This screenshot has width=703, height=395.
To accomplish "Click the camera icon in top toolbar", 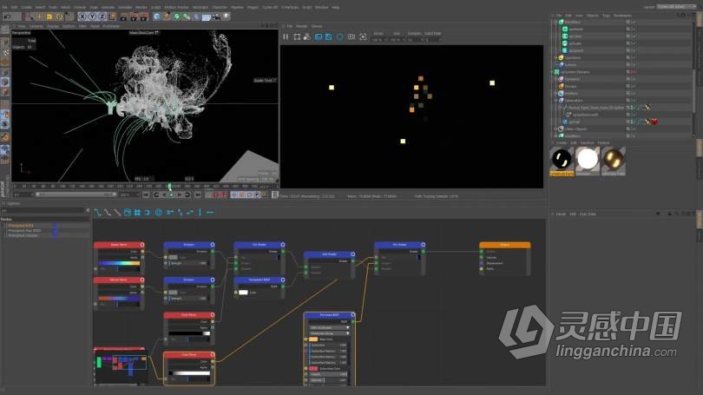I will [216, 16].
